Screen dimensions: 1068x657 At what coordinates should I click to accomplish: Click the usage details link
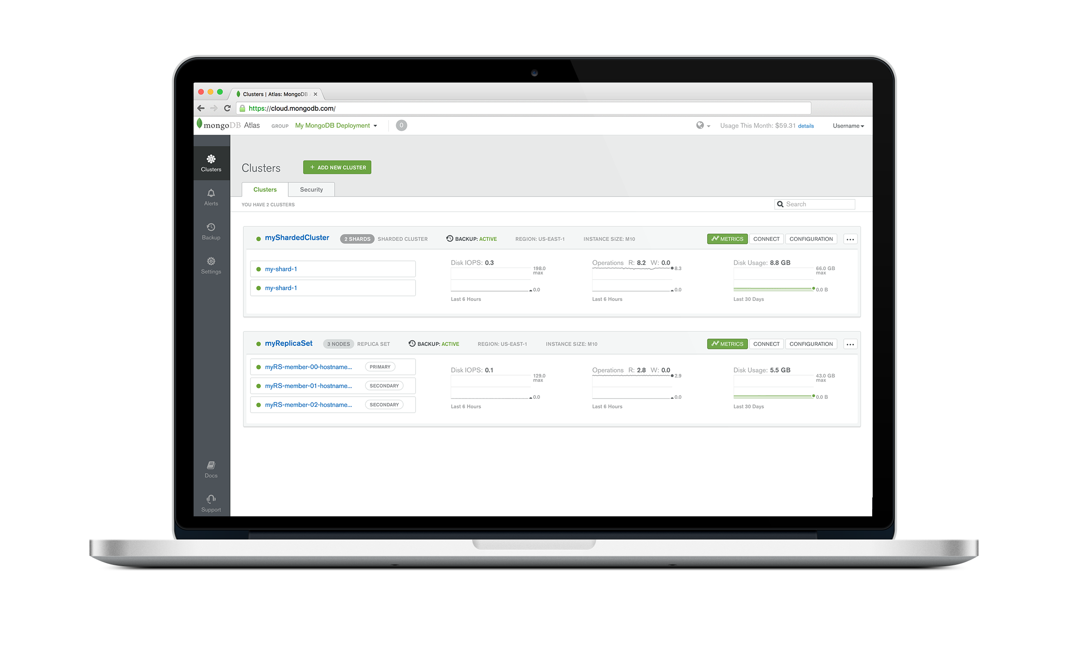[x=805, y=126]
